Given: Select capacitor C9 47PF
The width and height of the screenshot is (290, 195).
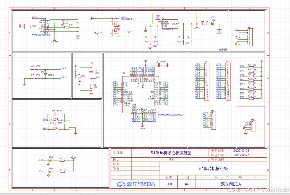Looking at the screenshot, I should [56, 114].
